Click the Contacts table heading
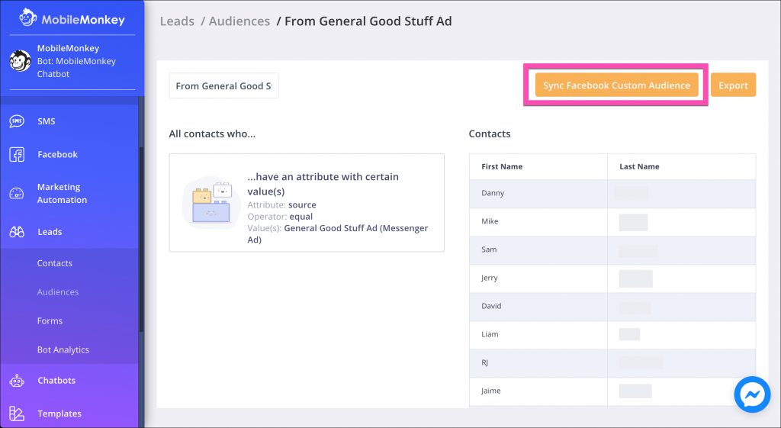 point(490,134)
